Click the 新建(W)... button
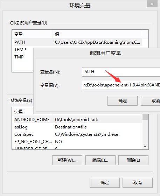The width and height of the screenshot is (160, 196). pos(67,160)
